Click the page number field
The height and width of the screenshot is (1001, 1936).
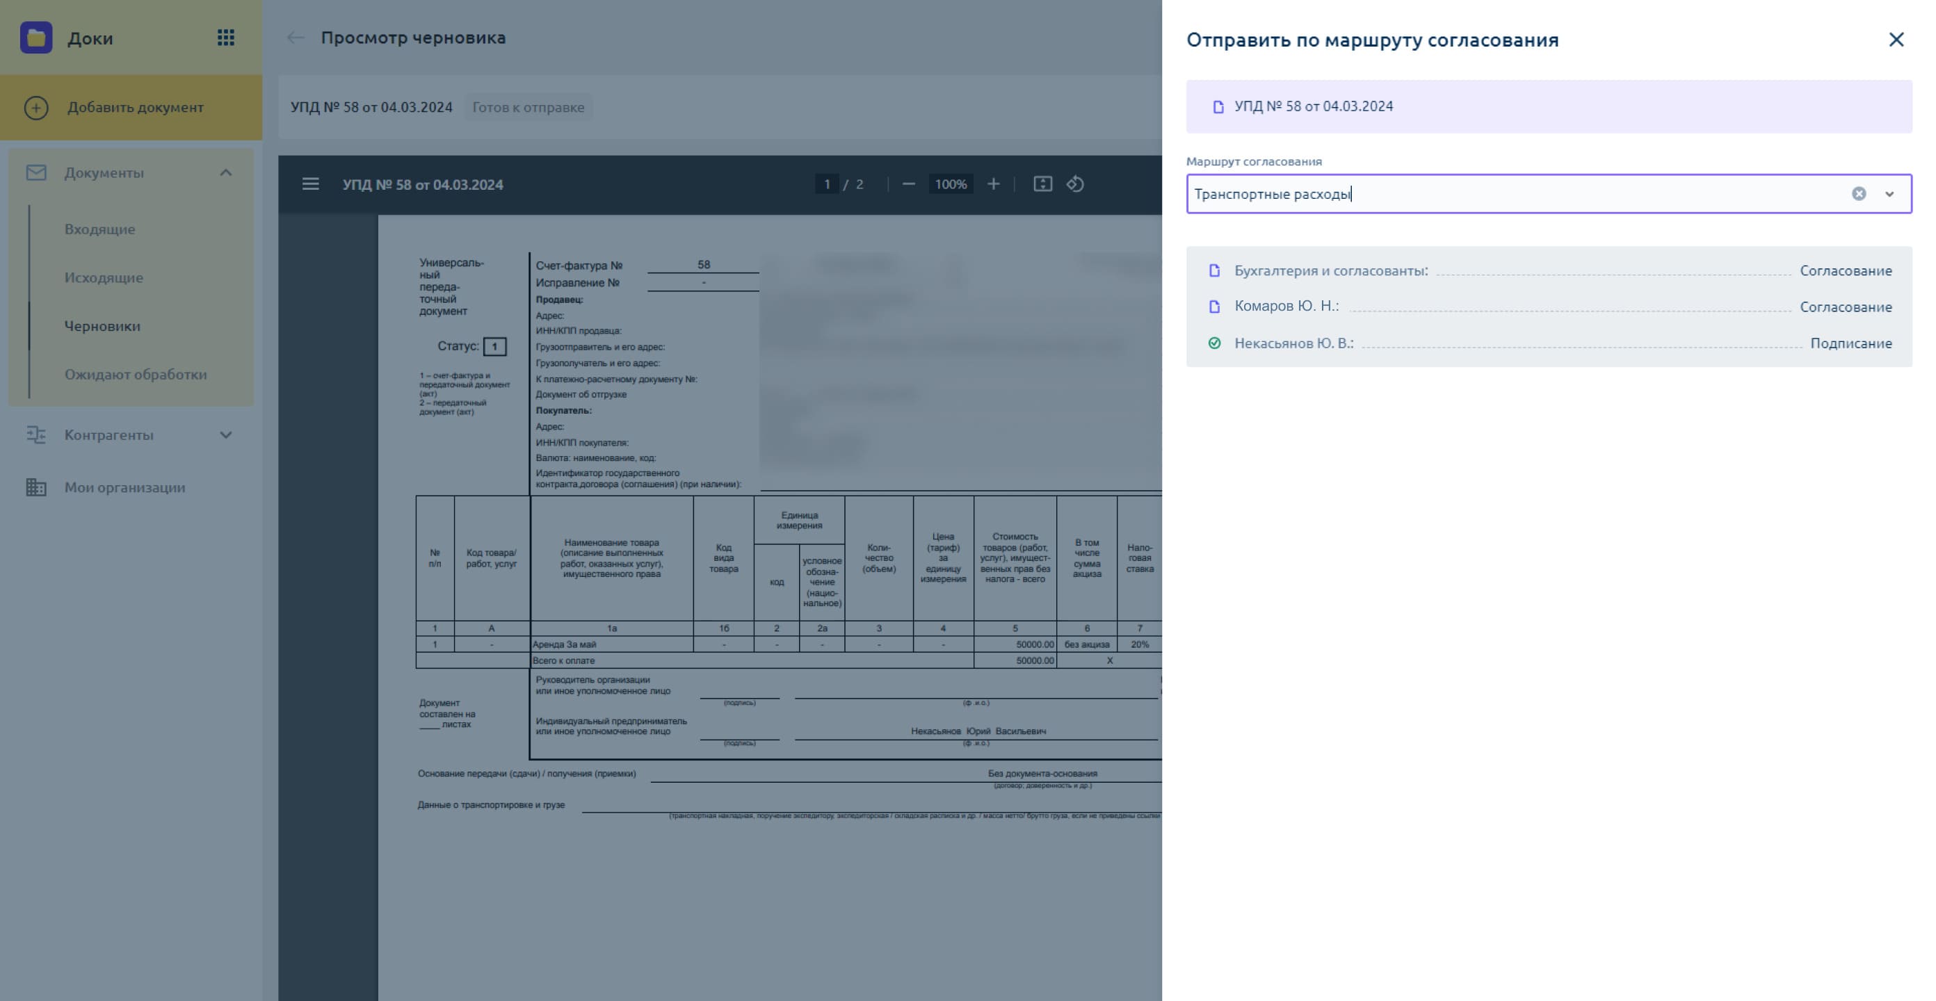827,184
